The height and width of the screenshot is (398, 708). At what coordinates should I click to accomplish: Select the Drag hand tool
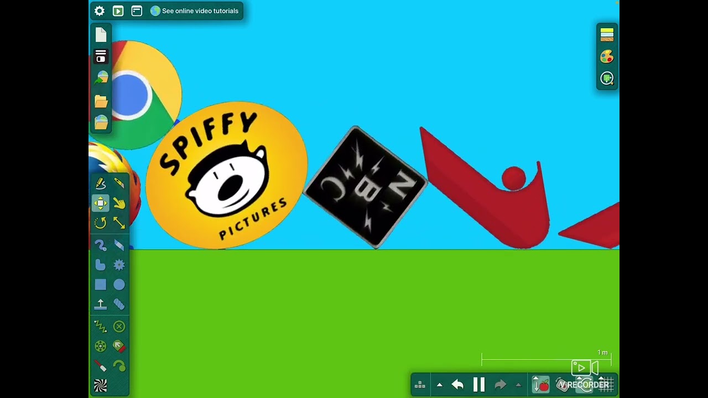point(119,203)
